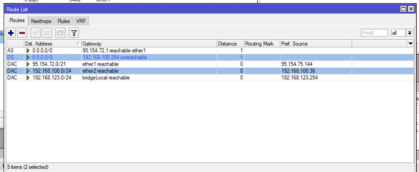
Task: Click the green arrow on 192.168.100.0/24 row
Action: (28, 71)
